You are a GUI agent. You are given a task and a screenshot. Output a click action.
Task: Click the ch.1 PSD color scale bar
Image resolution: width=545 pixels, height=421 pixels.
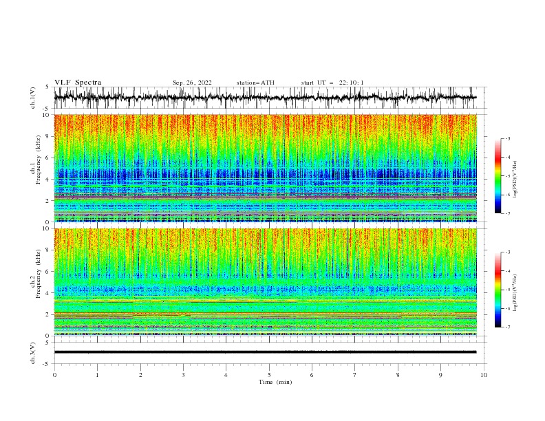point(498,175)
